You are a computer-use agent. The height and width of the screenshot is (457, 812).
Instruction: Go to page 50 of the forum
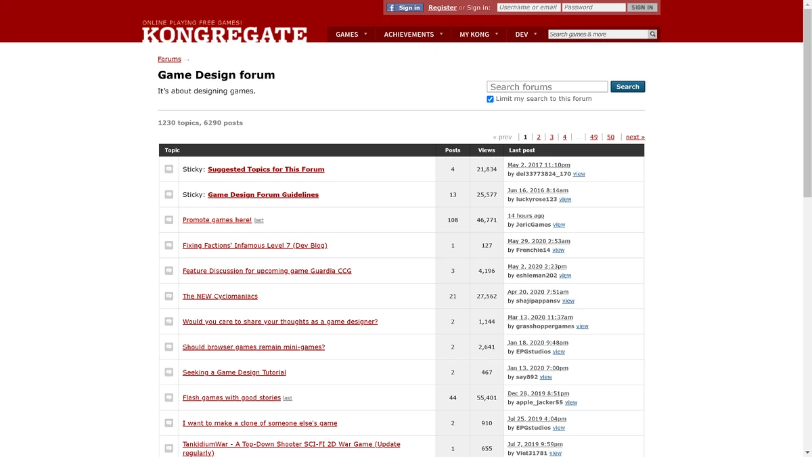[610, 136]
